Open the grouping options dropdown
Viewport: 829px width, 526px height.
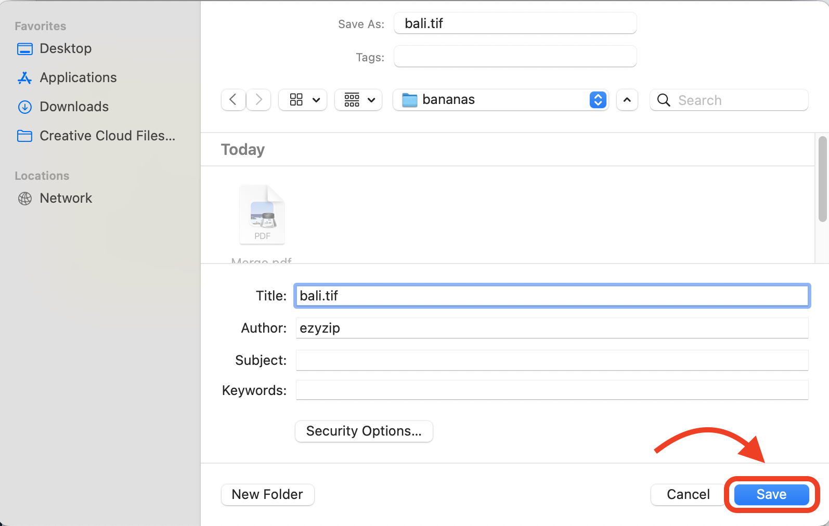[359, 100]
